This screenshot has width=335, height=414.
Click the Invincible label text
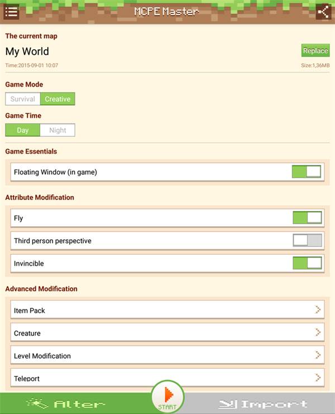(28, 264)
